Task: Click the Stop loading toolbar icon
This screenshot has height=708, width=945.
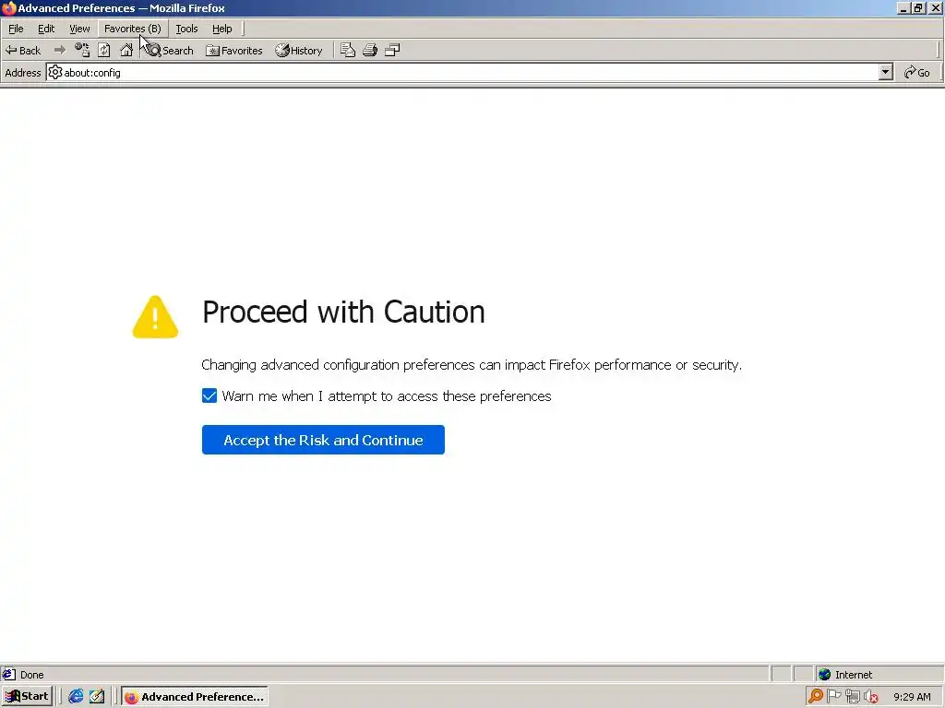Action: click(82, 50)
